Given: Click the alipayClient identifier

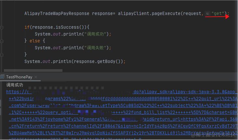Looking at the screenshot, I should click(x=134, y=14).
